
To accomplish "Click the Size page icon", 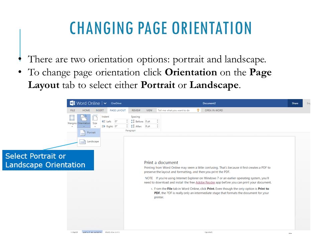I will (x=95, y=118).
